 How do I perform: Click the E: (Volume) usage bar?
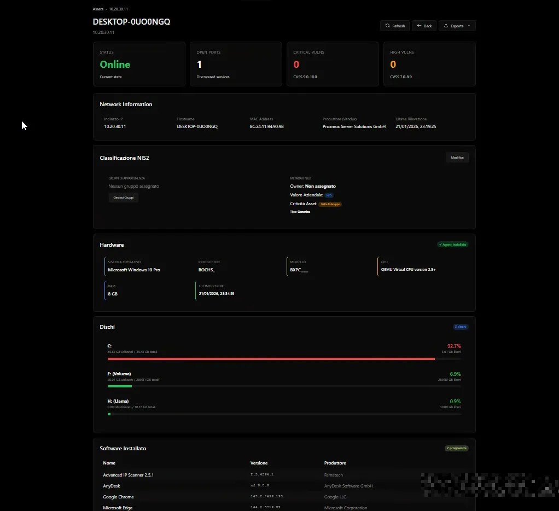(284, 386)
